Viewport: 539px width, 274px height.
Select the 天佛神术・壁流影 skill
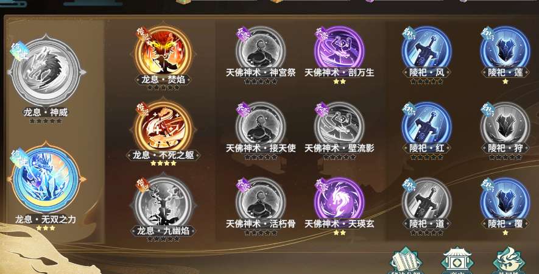[339, 127]
